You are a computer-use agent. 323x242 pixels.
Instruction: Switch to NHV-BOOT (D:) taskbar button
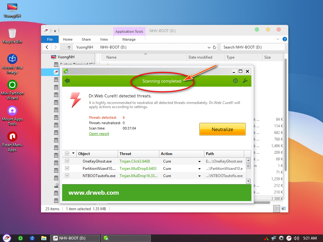[x=75, y=238]
